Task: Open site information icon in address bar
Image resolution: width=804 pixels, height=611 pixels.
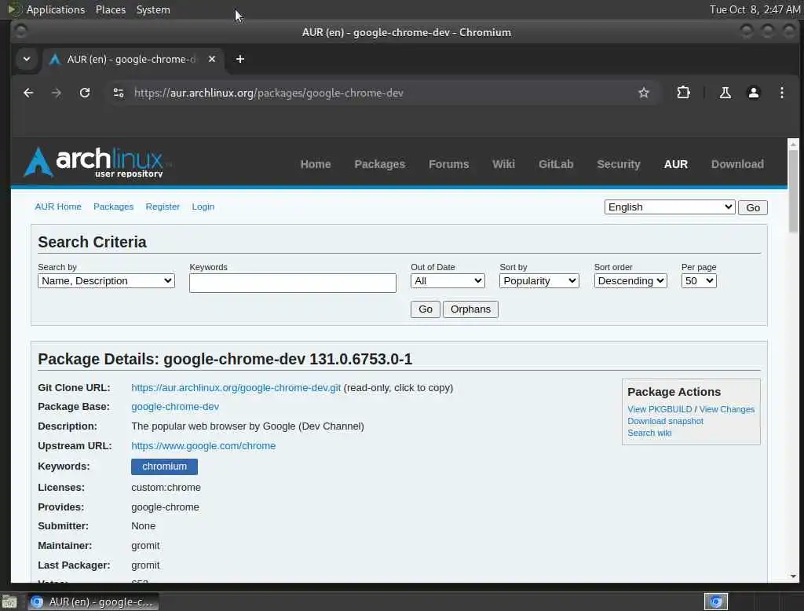Action: [119, 93]
